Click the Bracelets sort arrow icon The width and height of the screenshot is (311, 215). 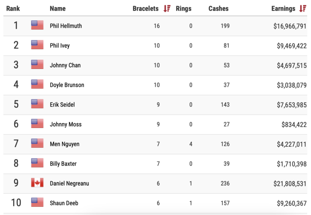click(167, 9)
